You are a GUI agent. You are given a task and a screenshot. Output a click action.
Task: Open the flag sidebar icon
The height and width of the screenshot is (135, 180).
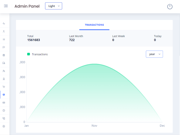pos(4,47)
